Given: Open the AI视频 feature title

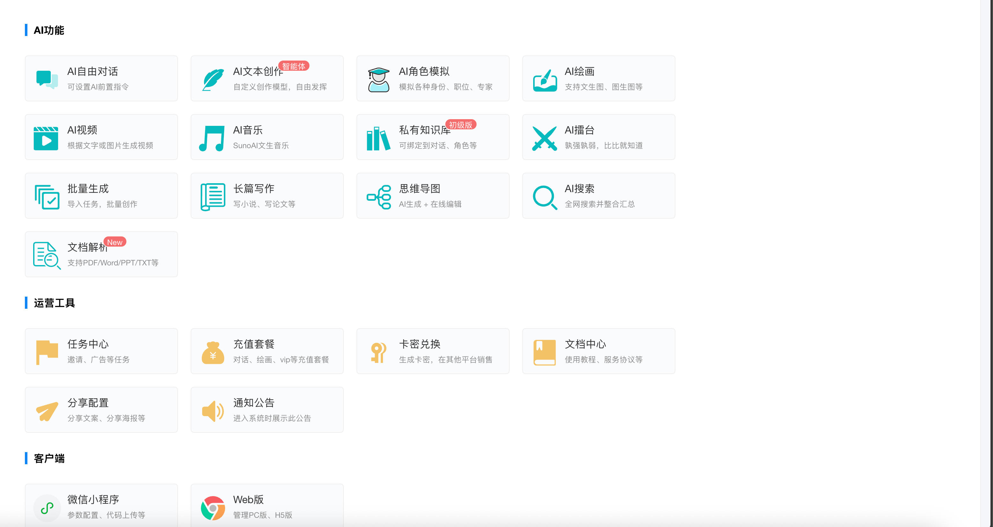Looking at the screenshot, I should 82,130.
